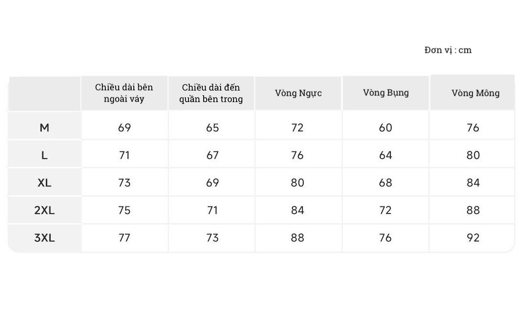
Task: Select the XL size row label
Action: pos(44,183)
